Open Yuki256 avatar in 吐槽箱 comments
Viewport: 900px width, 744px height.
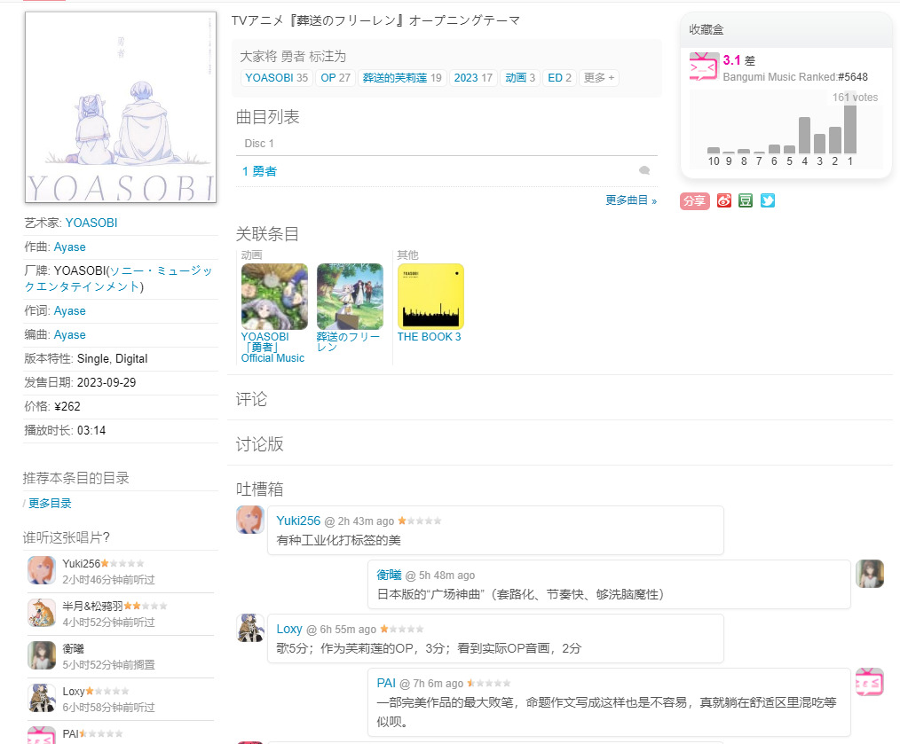click(x=250, y=520)
